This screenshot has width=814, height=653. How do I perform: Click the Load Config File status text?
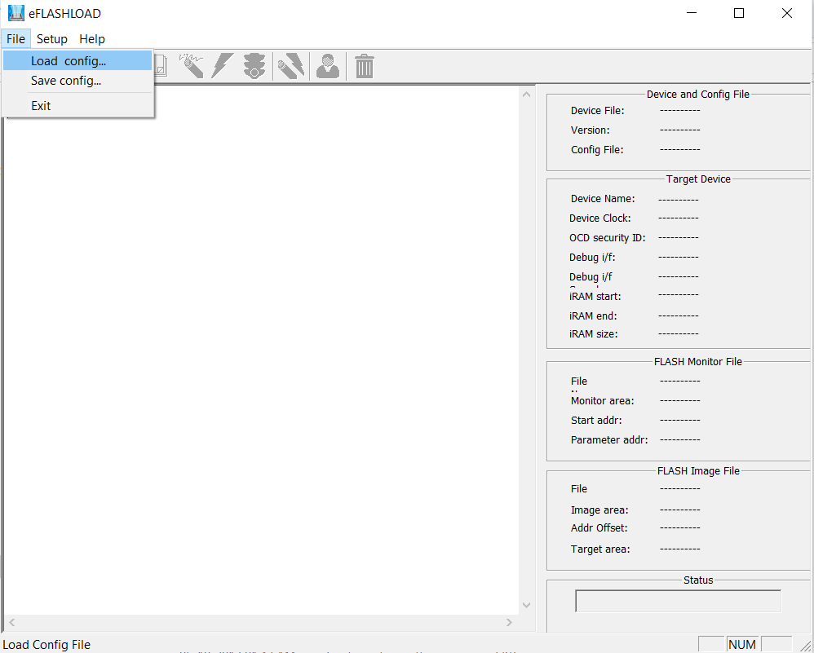click(46, 645)
